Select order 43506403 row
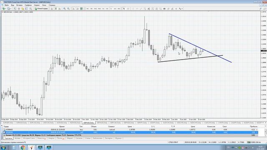 pos(131,130)
